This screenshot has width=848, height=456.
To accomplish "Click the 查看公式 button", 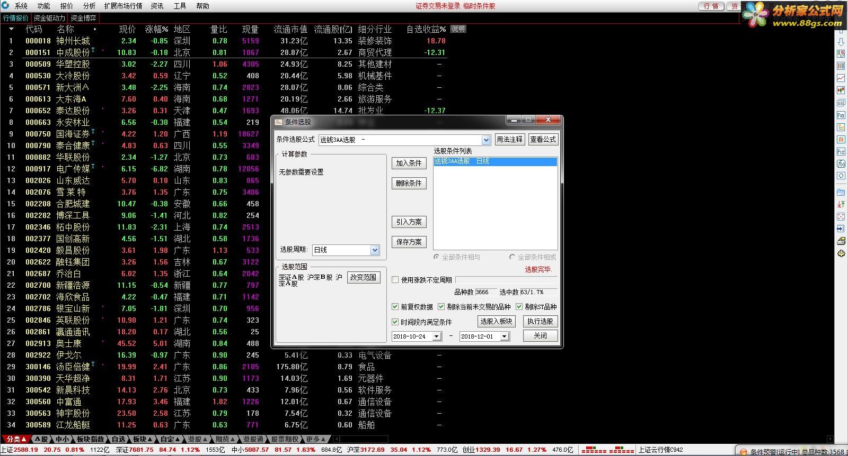I will point(543,139).
